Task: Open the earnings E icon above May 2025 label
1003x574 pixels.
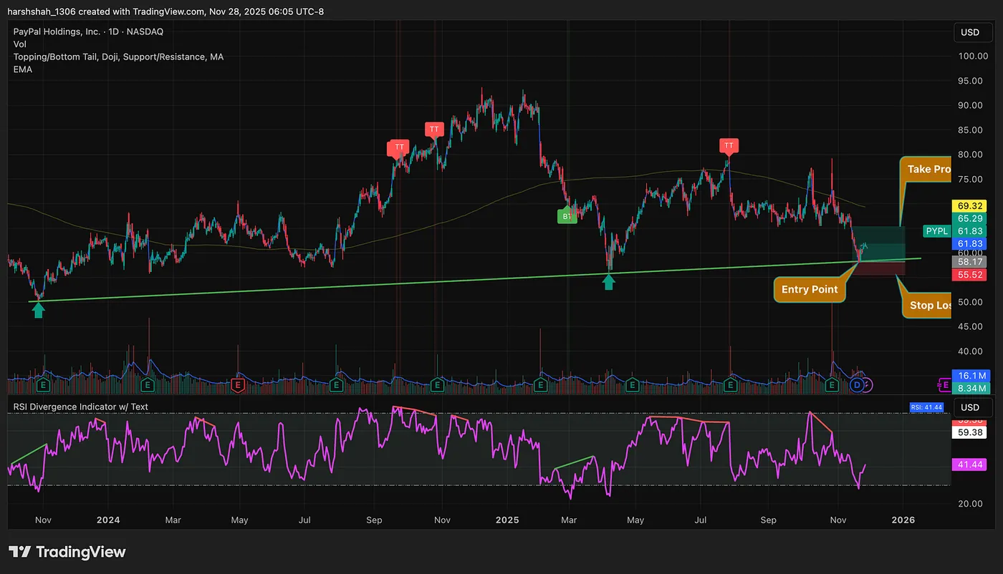Action: click(631, 385)
